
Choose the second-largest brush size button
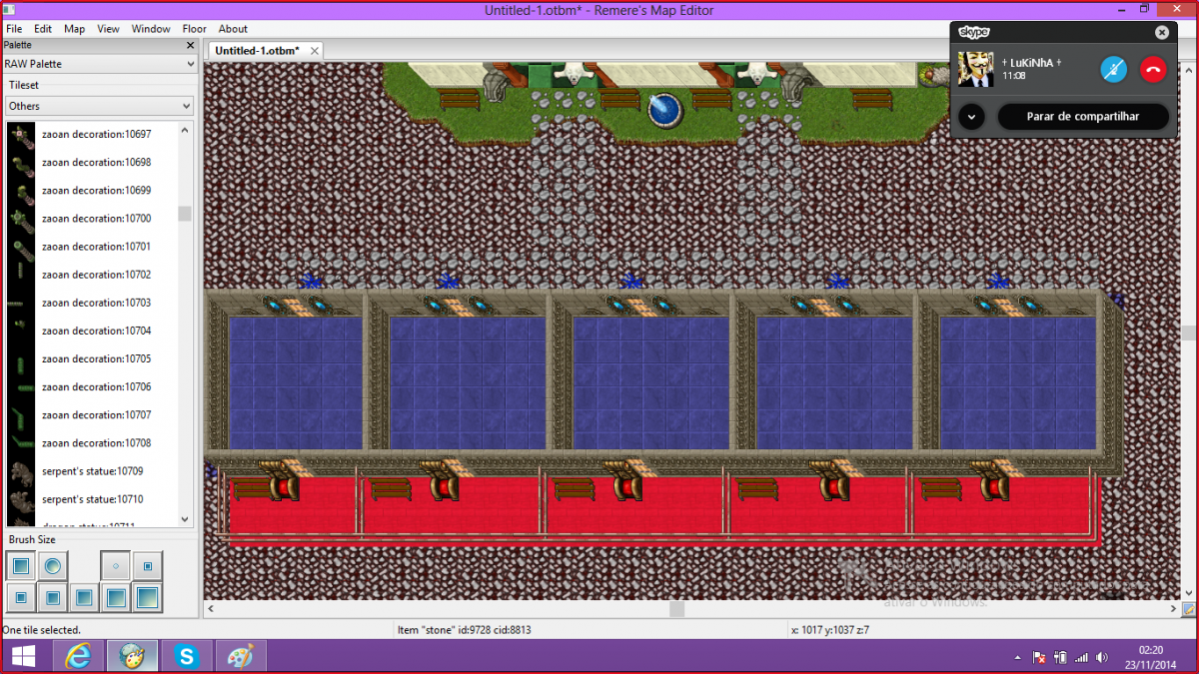pos(116,598)
